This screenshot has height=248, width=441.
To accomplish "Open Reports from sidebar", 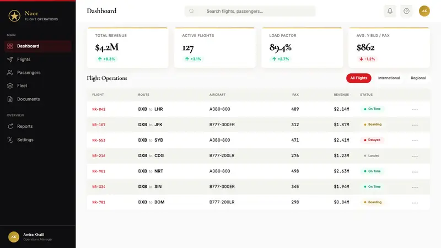I will [37, 126].
